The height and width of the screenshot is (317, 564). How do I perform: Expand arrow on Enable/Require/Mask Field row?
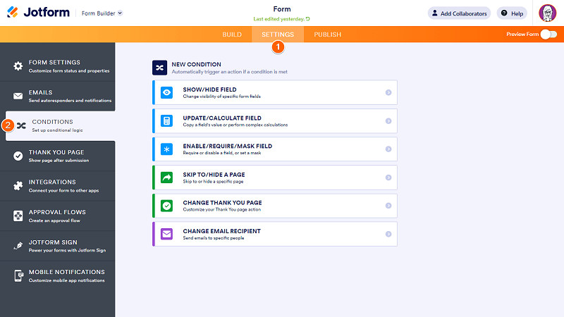coord(388,149)
